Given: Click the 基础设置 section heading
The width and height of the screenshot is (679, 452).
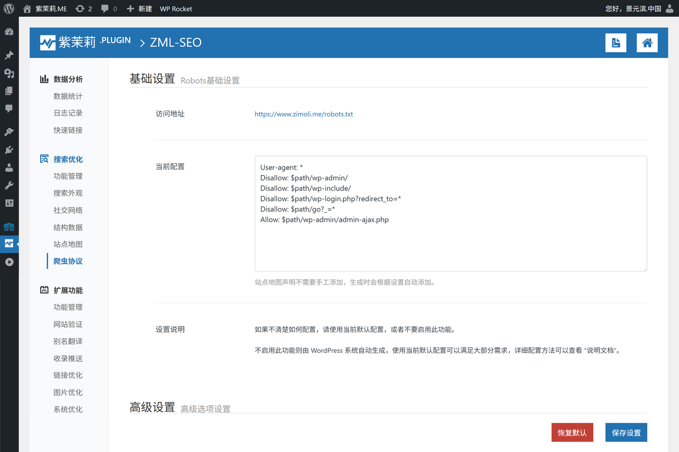Looking at the screenshot, I should (x=152, y=79).
